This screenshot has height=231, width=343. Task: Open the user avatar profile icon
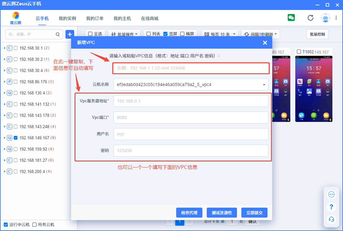pyautogui.click(x=325, y=18)
